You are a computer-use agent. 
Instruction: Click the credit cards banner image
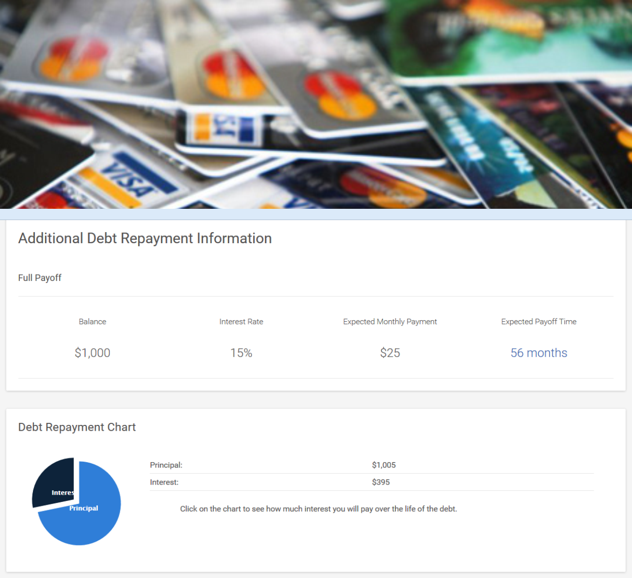316,104
